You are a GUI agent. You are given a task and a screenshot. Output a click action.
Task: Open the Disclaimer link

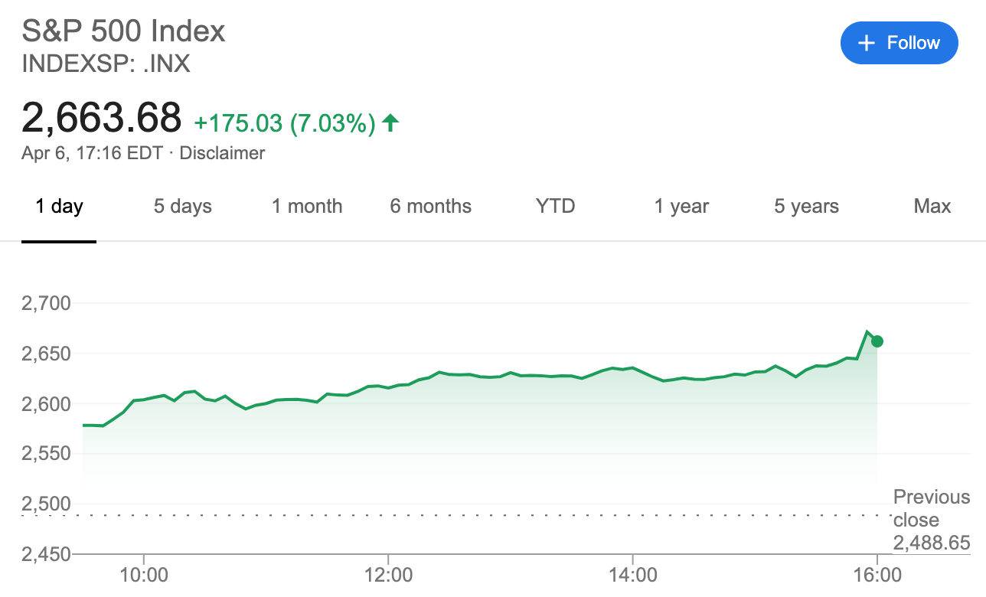pyautogui.click(x=222, y=153)
